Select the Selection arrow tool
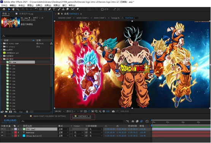The height and width of the screenshot is (143, 211). click(9, 9)
